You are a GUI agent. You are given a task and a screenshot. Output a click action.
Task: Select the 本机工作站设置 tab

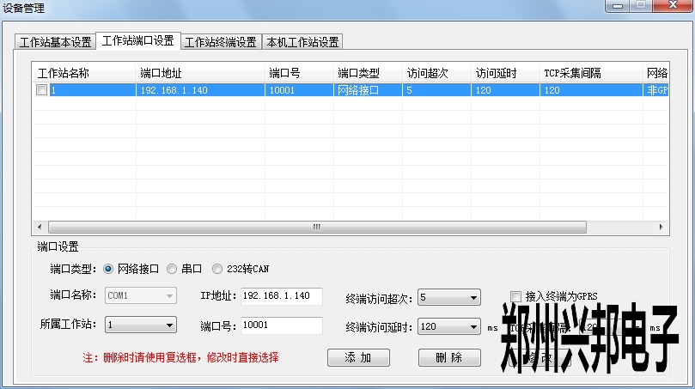tap(302, 42)
